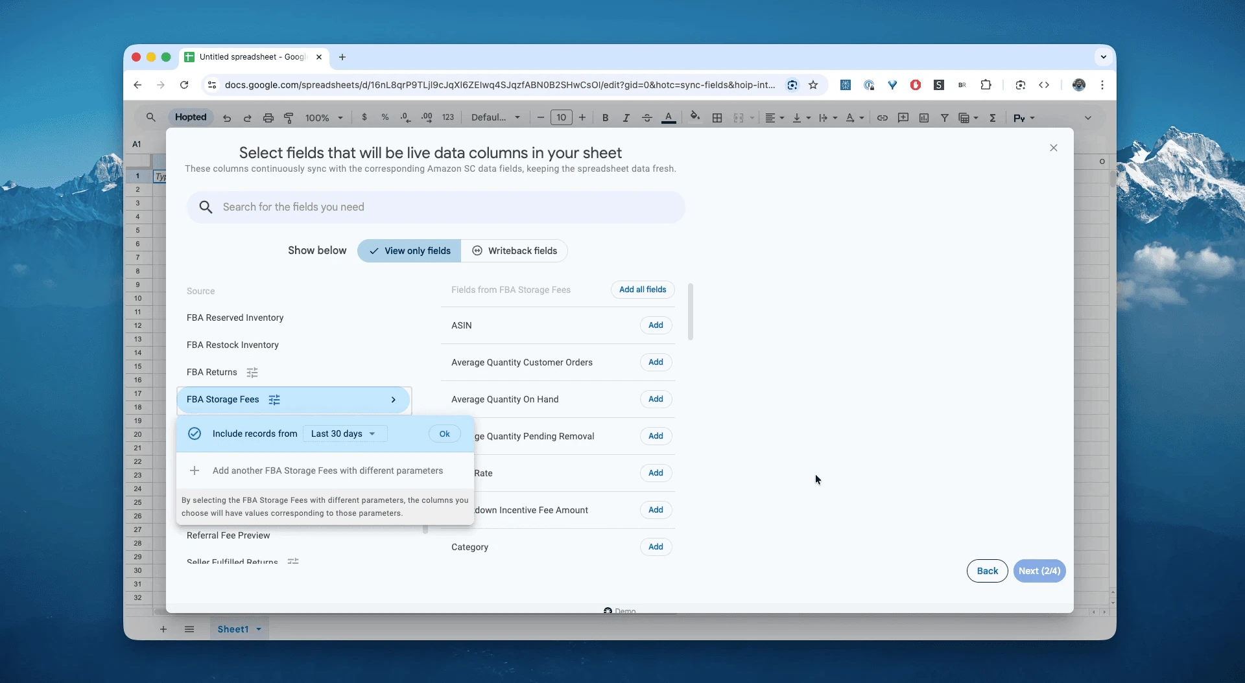Decrease font size with minus
The width and height of the screenshot is (1245, 683).
tap(541, 117)
